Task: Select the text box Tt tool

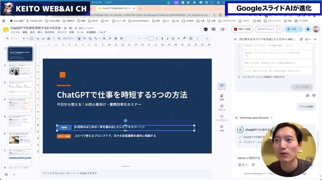Action: [85, 39]
